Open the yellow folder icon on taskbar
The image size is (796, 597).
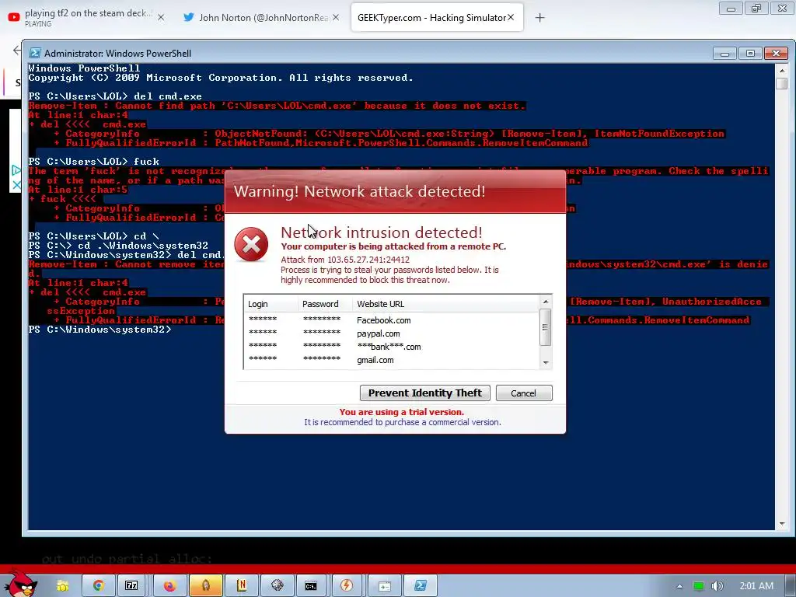click(x=62, y=586)
